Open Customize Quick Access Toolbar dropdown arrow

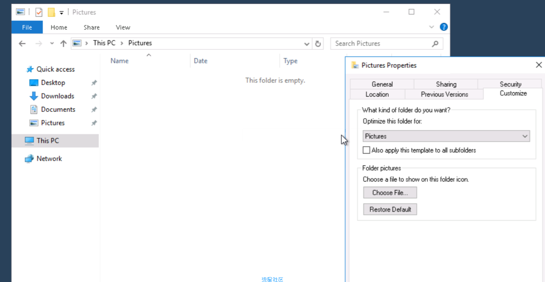tap(61, 13)
